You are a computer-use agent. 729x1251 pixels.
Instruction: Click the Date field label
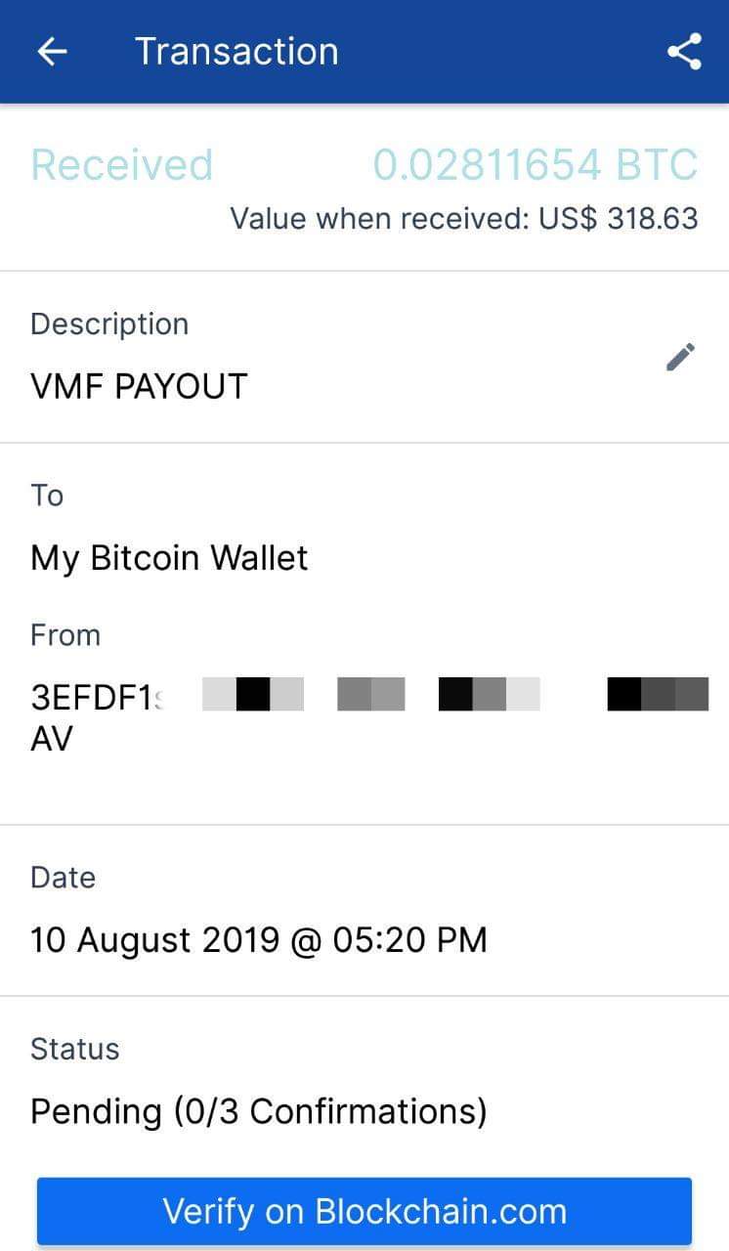pyautogui.click(x=63, y=878)
